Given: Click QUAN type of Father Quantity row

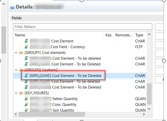Looking at the screenshot, I should coord(140,99).
